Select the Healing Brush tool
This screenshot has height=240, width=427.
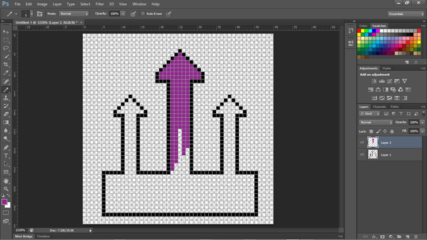coord(6,81)
